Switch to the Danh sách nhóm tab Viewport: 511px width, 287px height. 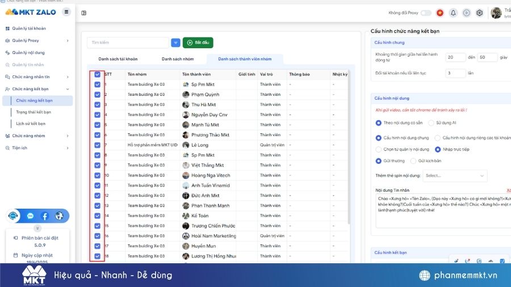point(178,59)
